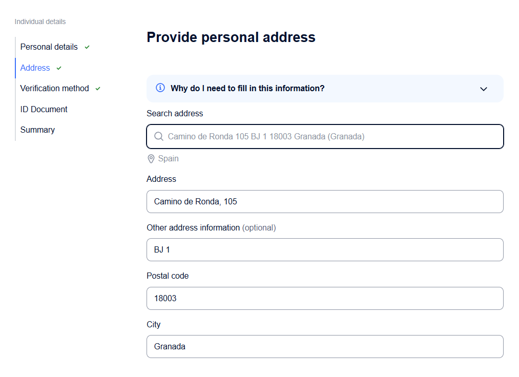Open the Personal details step

tap(49, 47)
